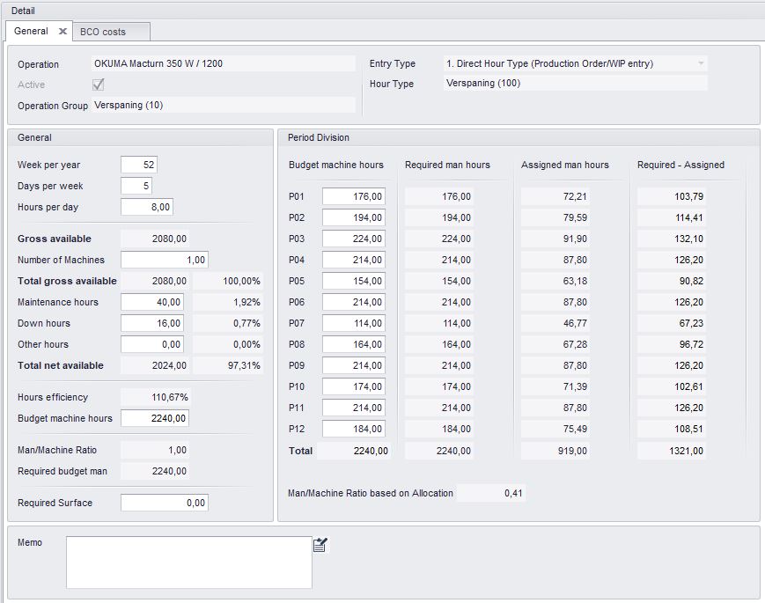The width and height of the screenshot is (765, 603).
Task: Toggle the Active checkbox
Action: [x=98, y=85]
